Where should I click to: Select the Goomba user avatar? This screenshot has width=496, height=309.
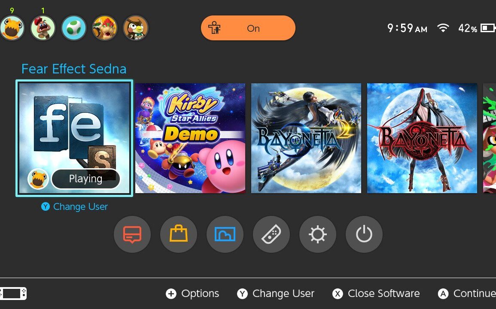[x=43, y=28]
